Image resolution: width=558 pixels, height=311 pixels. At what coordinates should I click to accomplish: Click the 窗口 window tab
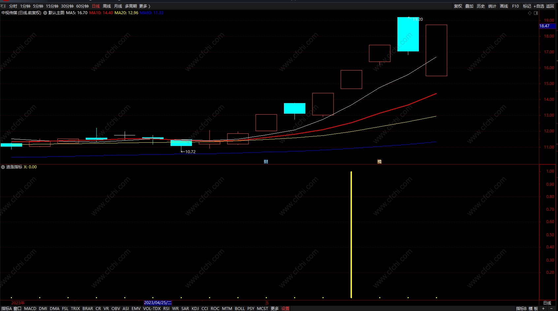coord(17,308)
